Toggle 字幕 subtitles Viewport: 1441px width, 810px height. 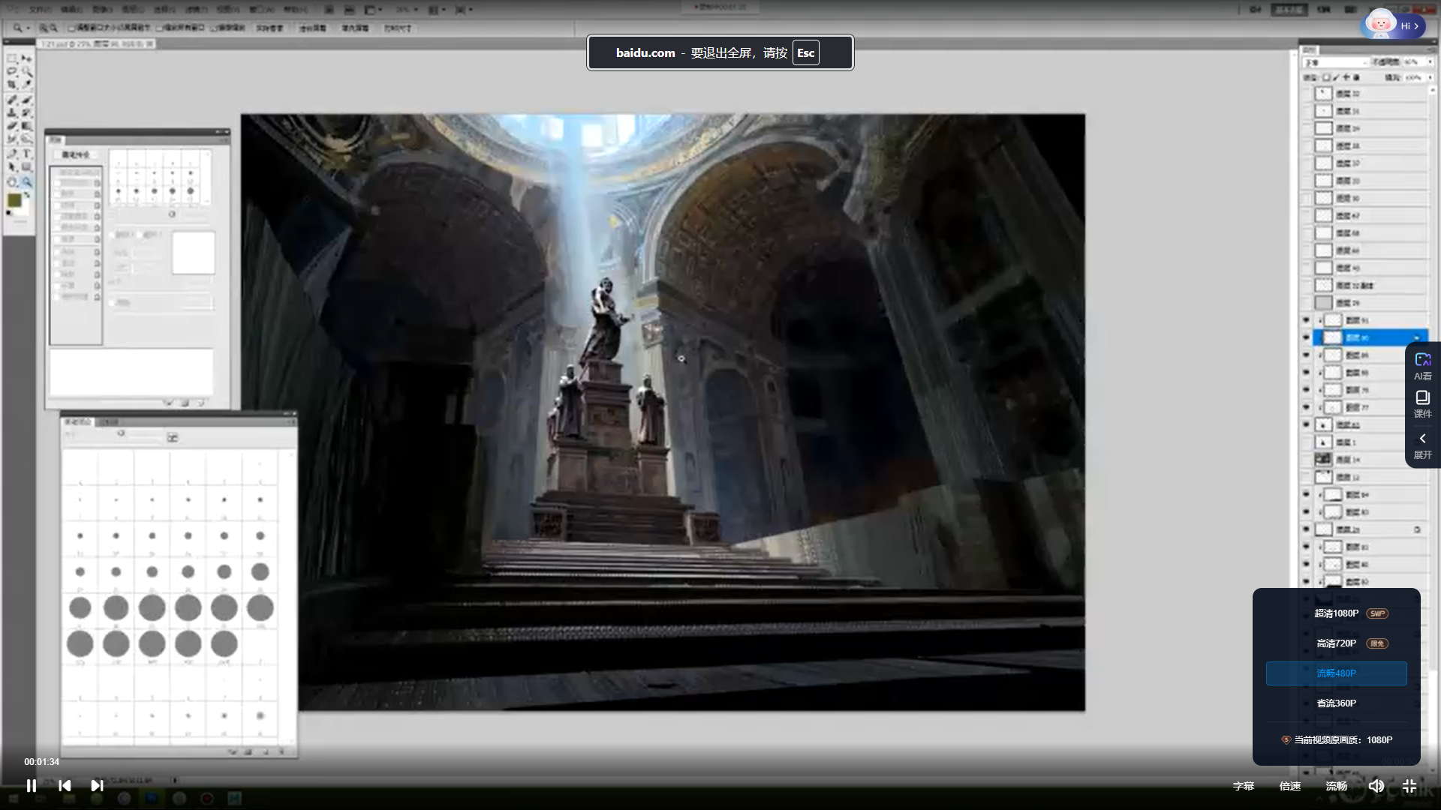(1244, 786)
